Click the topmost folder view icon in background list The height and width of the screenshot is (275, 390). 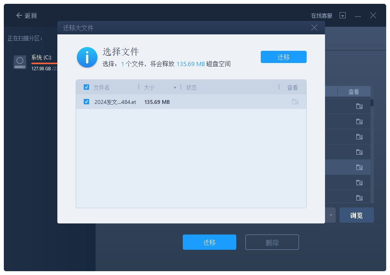[359, 106]
